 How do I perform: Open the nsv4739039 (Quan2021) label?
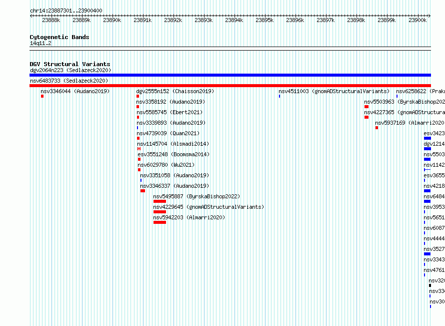(x=168, y=133)
